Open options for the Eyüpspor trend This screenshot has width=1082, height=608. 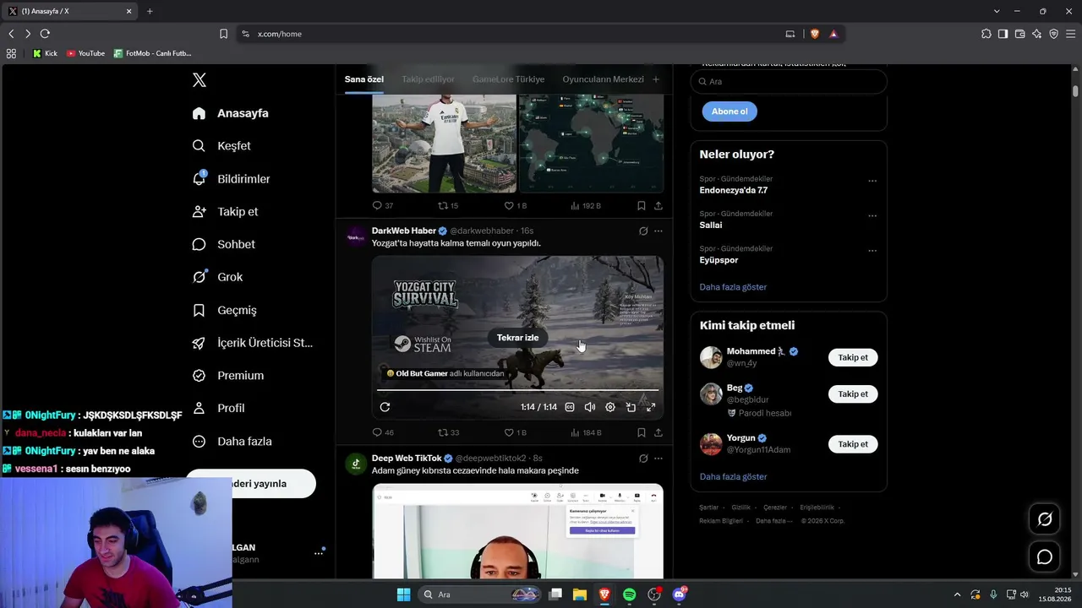pos(872,251)
